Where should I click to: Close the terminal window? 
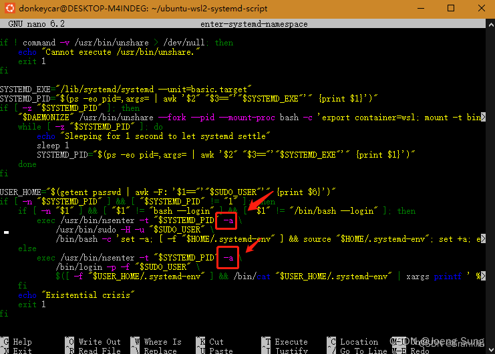click(481, 8)
